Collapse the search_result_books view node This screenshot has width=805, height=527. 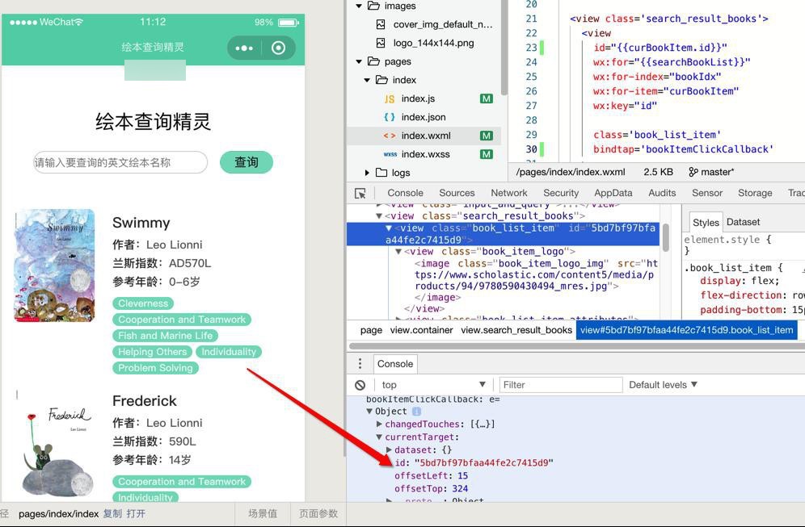click(379, 215)
